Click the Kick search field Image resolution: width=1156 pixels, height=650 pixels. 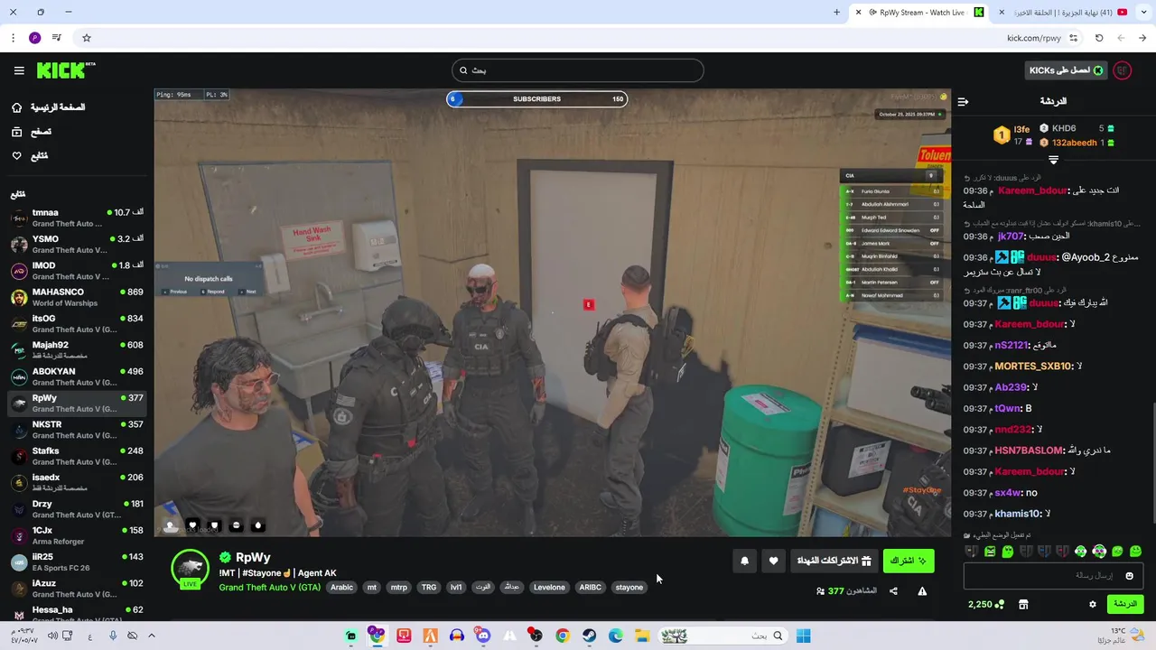(x=578, y=70)
